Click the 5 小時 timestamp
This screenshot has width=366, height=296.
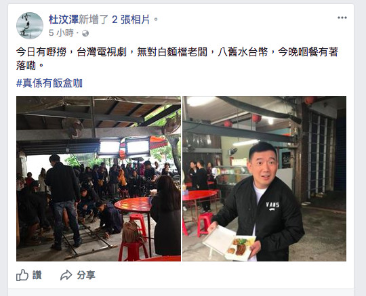61,33
